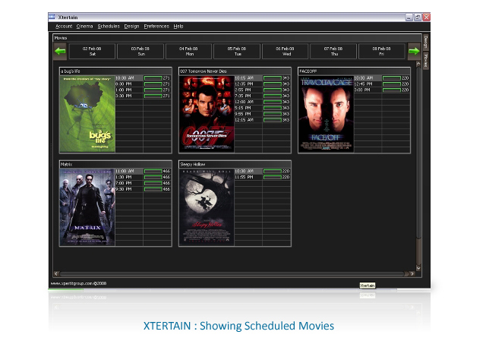Click the Matrix movie poster

point(87,207)
